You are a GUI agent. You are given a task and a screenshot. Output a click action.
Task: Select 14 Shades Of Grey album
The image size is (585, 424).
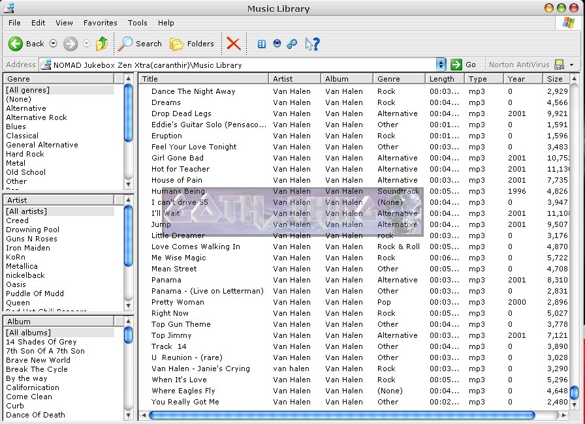click(41, 342)
